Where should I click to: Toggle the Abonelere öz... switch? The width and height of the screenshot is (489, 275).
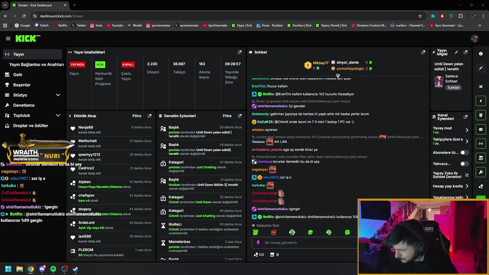pos(464,152)
